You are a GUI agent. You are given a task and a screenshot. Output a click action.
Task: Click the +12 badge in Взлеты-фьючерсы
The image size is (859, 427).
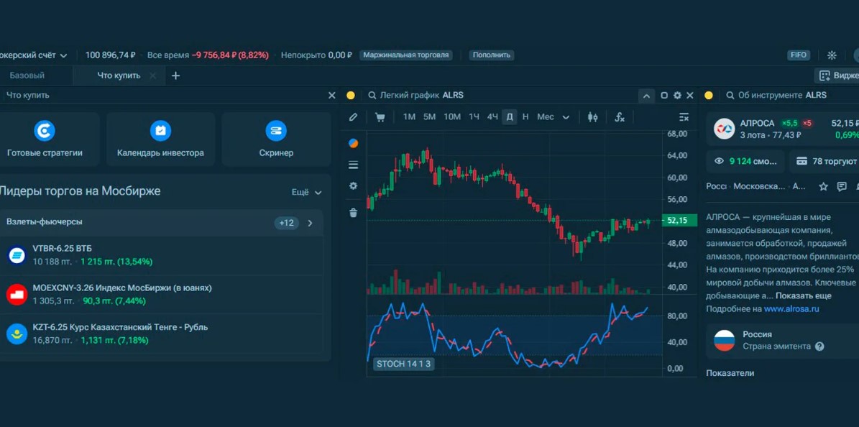tap(287, 223)
